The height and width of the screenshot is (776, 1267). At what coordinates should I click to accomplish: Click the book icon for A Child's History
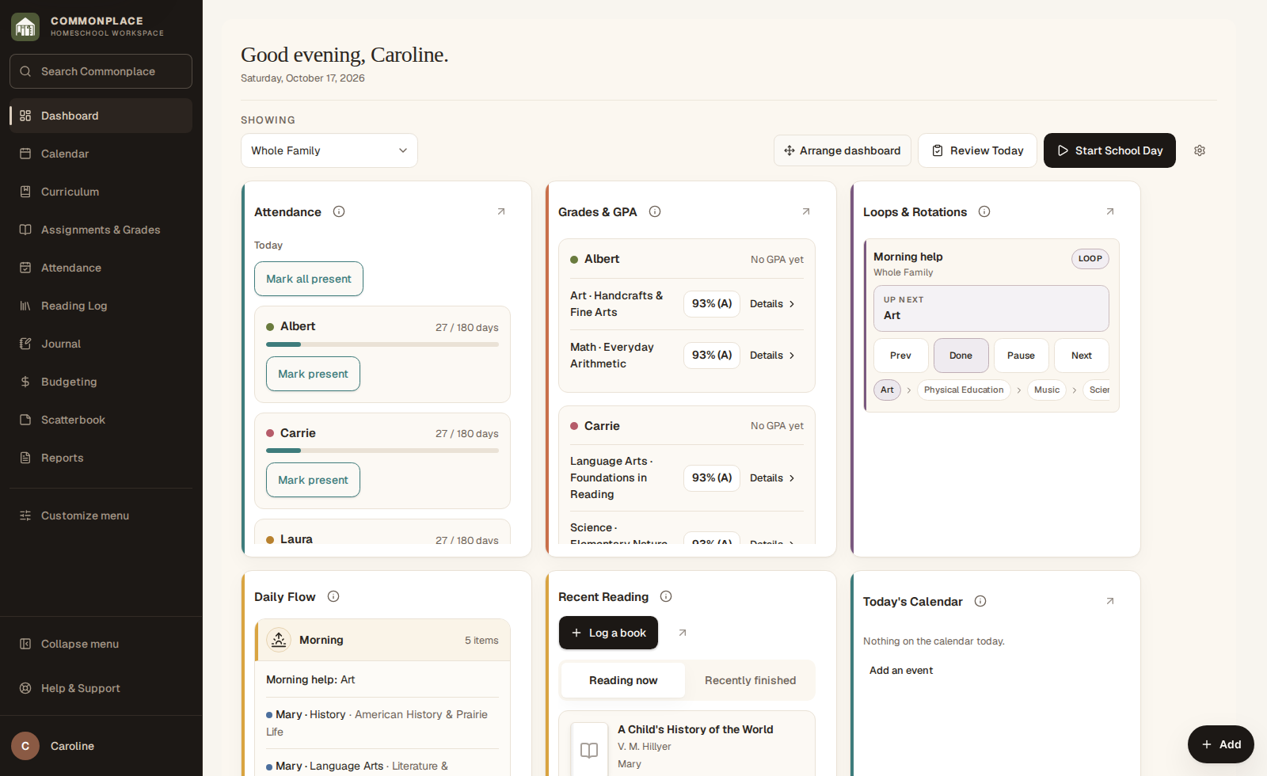[x=589, y=749]
